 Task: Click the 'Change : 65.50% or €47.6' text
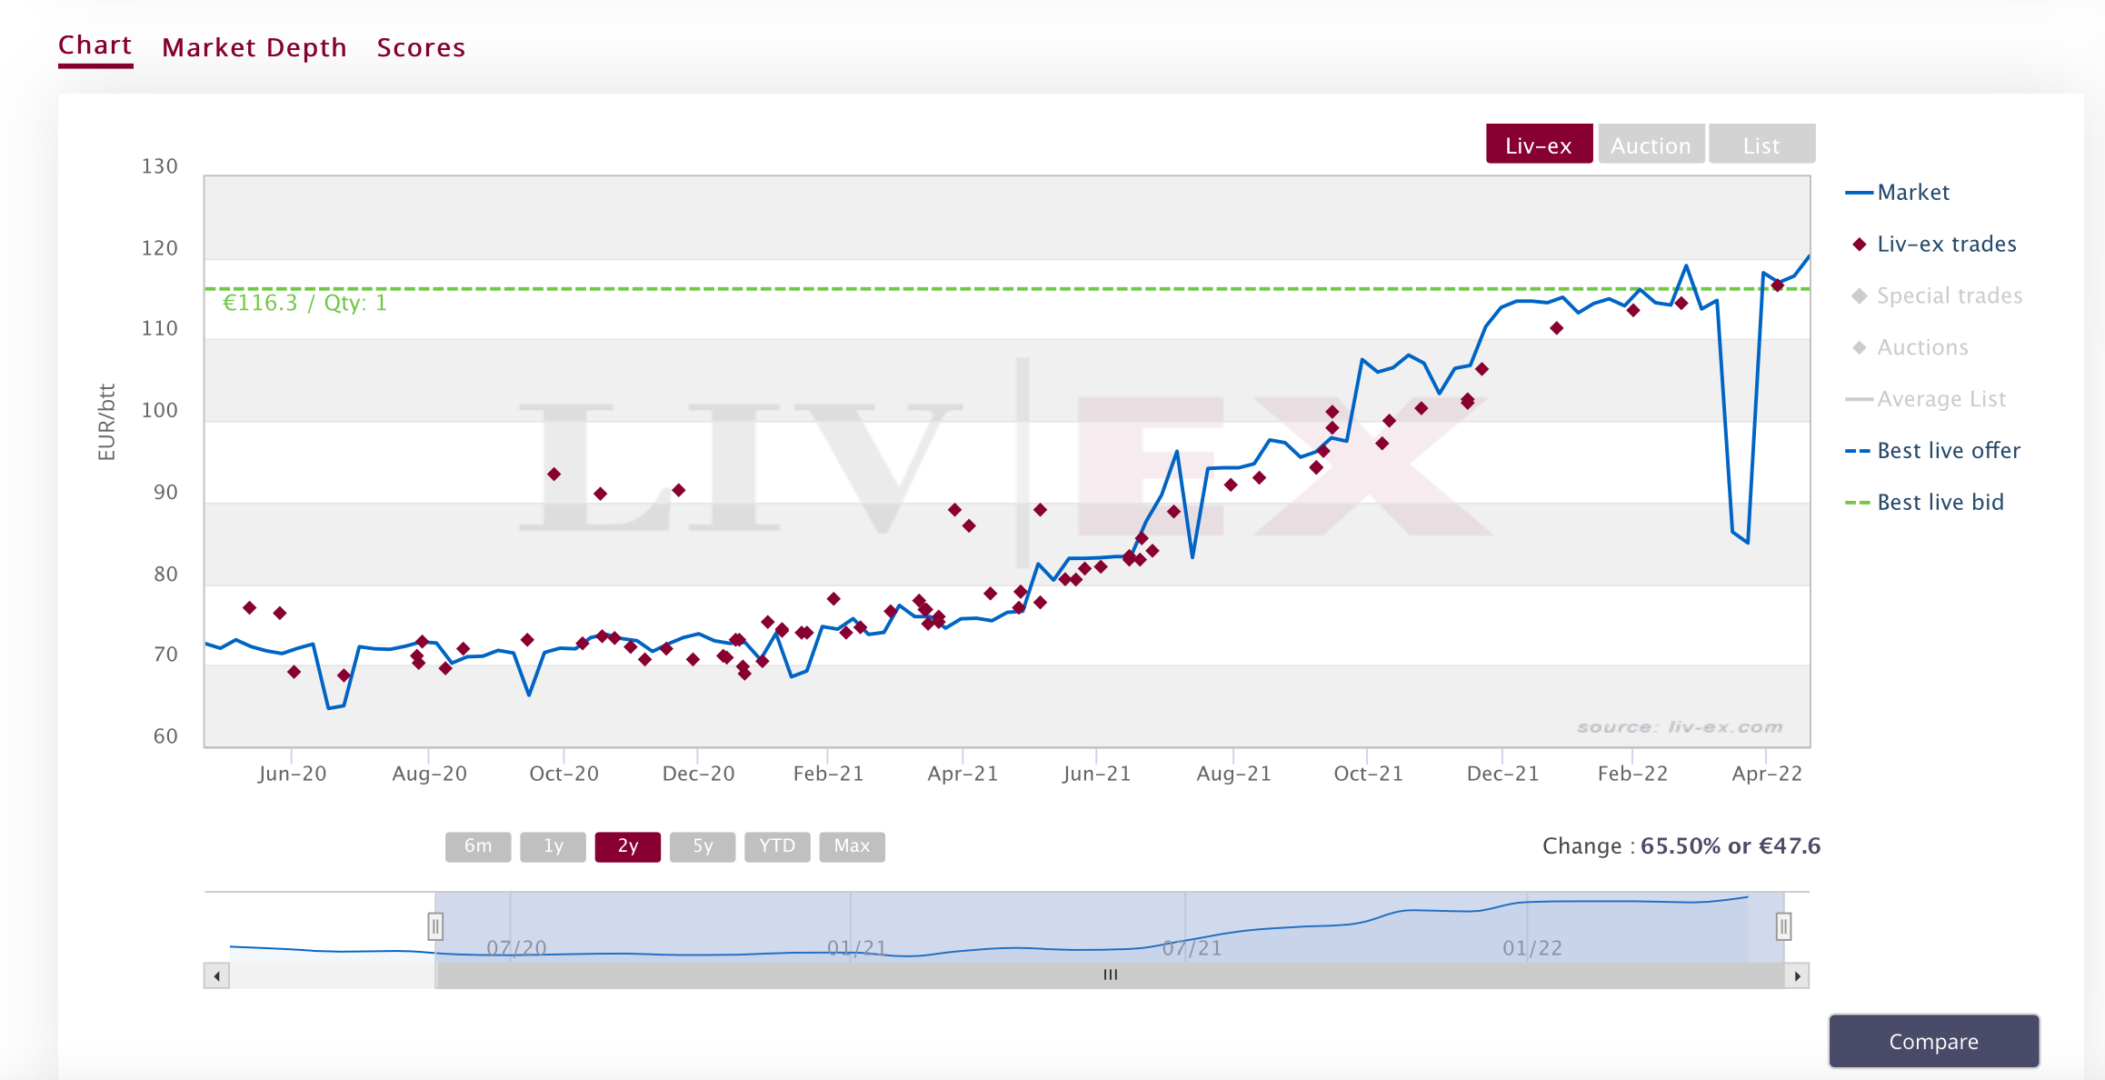pyautogui.click(x=1681, y=846)
